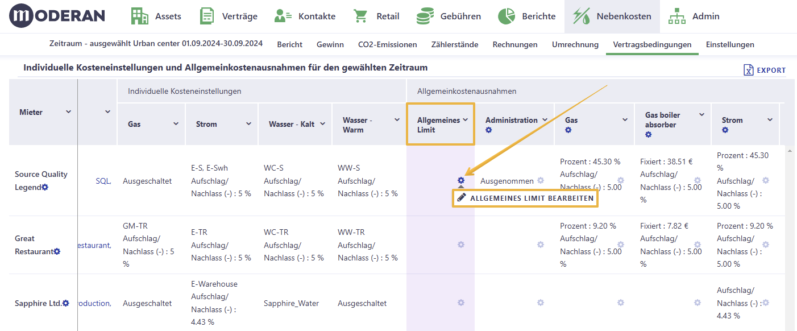The image size is (797, 331).
Task: Expand the Mieter column dropdown
Action: pos(68,111)
